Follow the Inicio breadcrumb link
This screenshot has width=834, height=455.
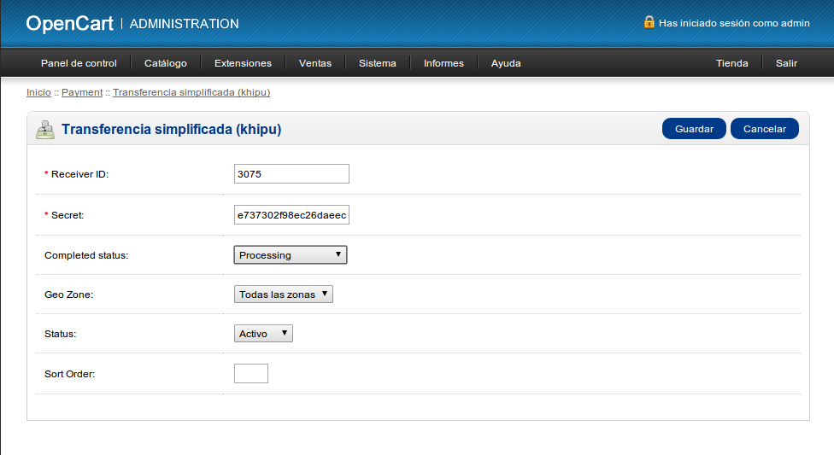38,92
